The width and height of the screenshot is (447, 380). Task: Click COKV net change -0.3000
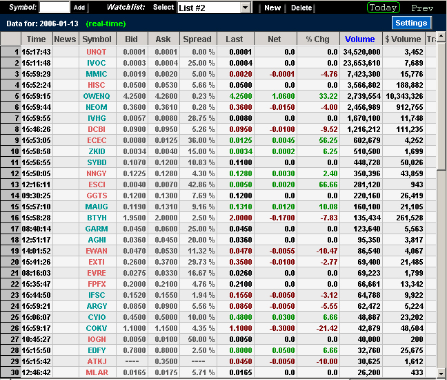pyautogui.click(x=282, y=329)
